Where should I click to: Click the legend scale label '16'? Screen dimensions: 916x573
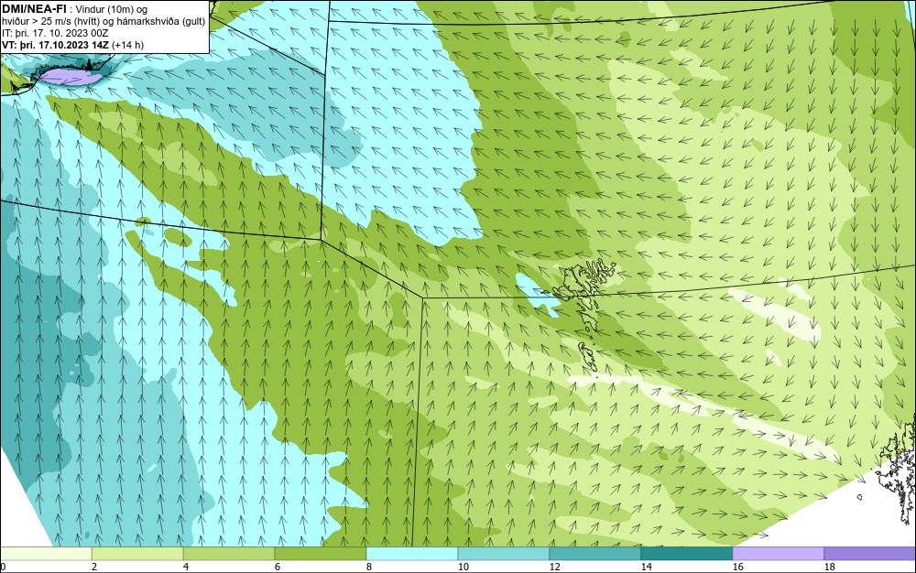[x=737, y=567]
